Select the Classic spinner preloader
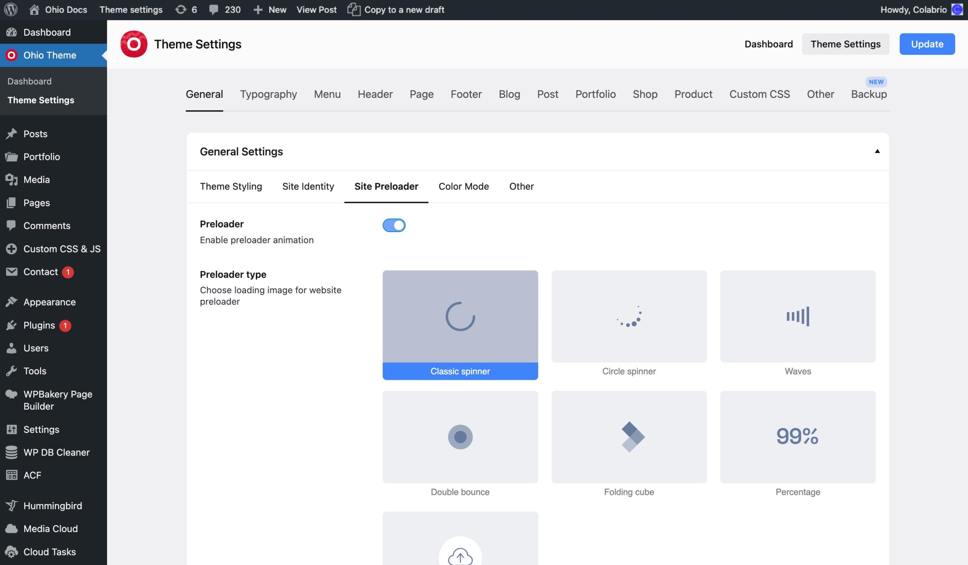Screen dimensions: 968x565 click(x=460, y=325)
